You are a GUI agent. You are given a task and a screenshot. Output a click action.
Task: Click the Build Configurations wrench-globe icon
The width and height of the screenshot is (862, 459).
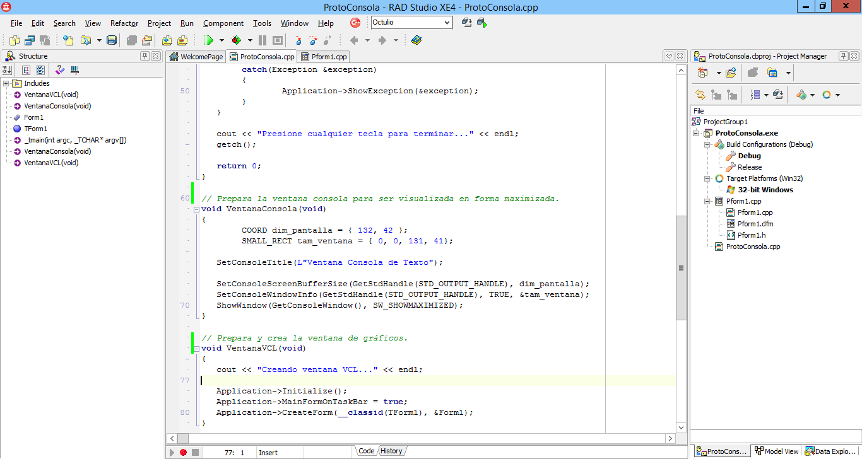tap(801, 95)
